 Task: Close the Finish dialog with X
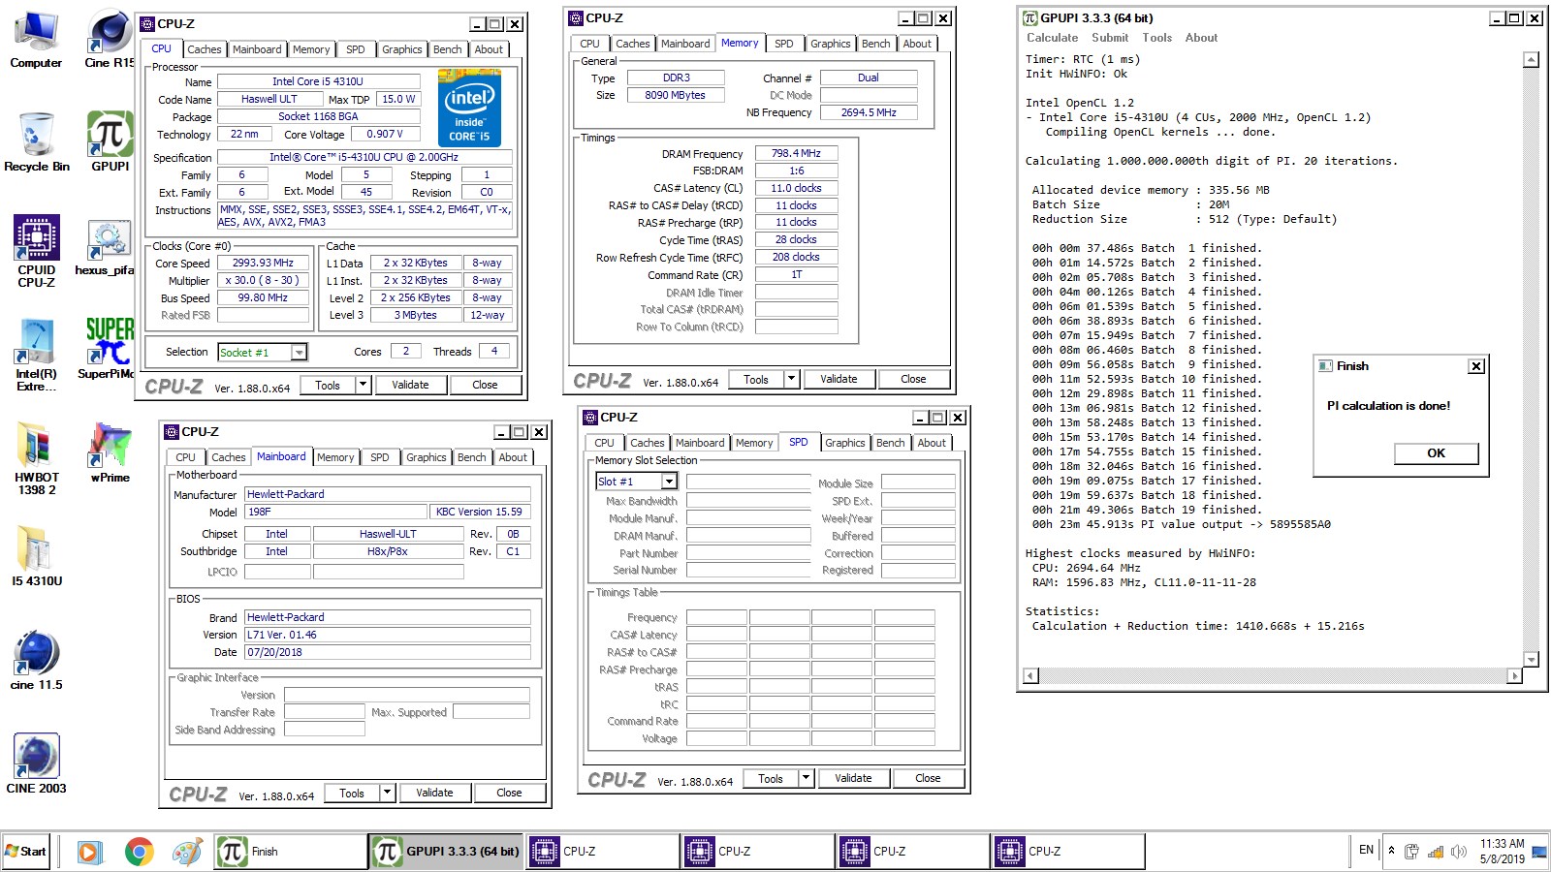(x=1475, y=366)
